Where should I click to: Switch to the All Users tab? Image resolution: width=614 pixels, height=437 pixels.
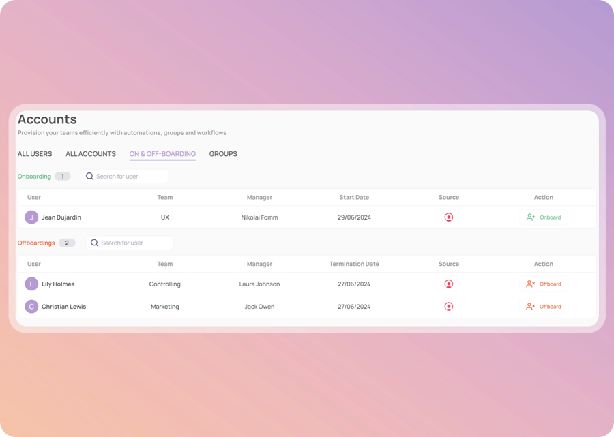click(x=35, y=154)
